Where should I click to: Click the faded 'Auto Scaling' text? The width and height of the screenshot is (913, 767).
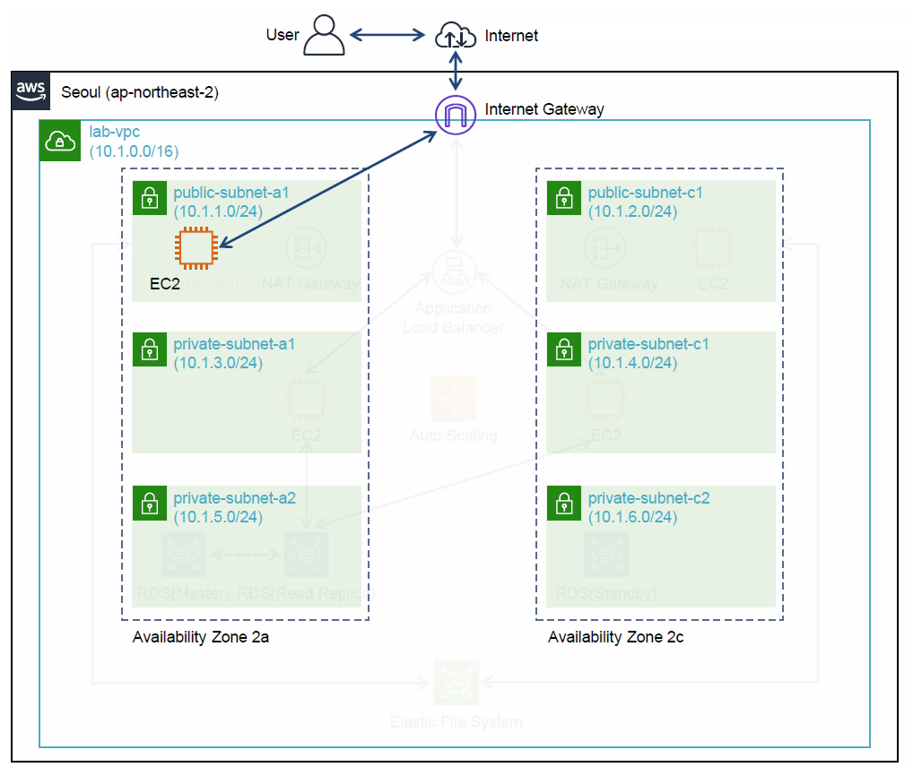point(454,435)
